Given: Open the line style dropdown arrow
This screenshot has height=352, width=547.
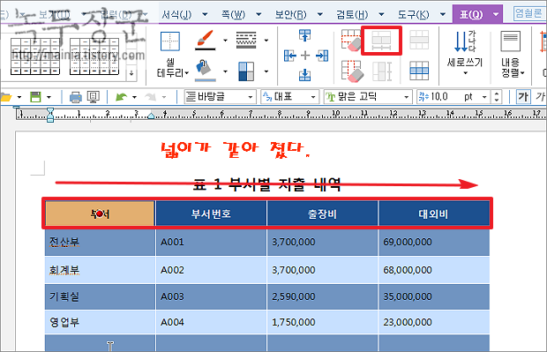Looking at the screenshot, I should coord(266,40).
